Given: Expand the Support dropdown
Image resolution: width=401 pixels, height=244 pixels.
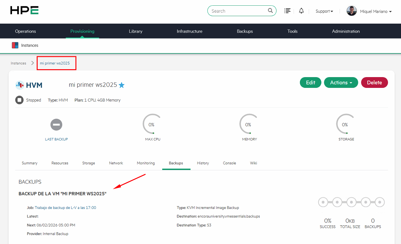Looking at the screenshot, I should tap(324, 11).
